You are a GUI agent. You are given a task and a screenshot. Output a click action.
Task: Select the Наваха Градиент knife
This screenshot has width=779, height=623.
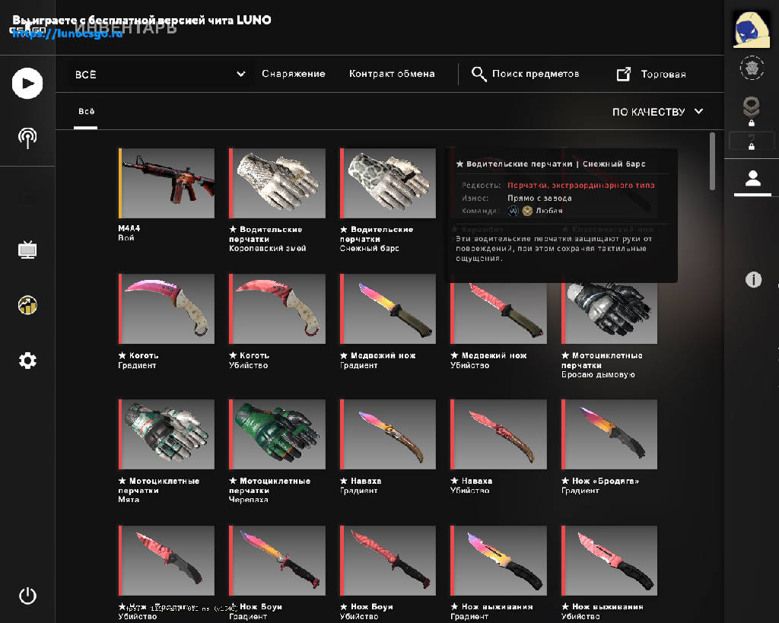(388, 434)
